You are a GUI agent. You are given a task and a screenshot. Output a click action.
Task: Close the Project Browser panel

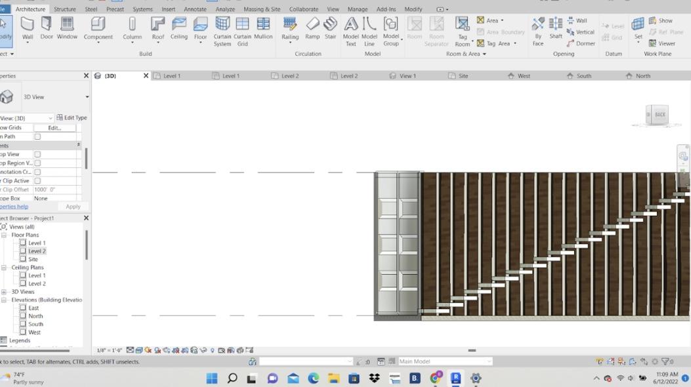86,218
